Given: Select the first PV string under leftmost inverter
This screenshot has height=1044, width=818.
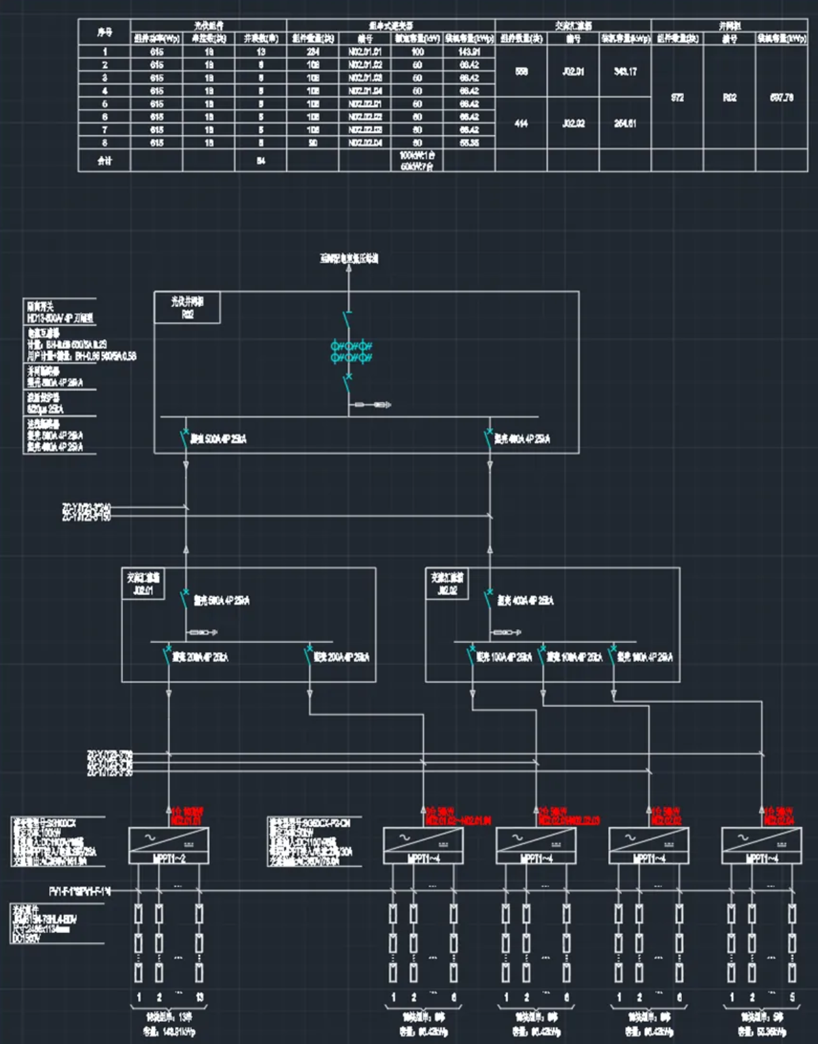Looking at the screenshot, I should 139,942.
